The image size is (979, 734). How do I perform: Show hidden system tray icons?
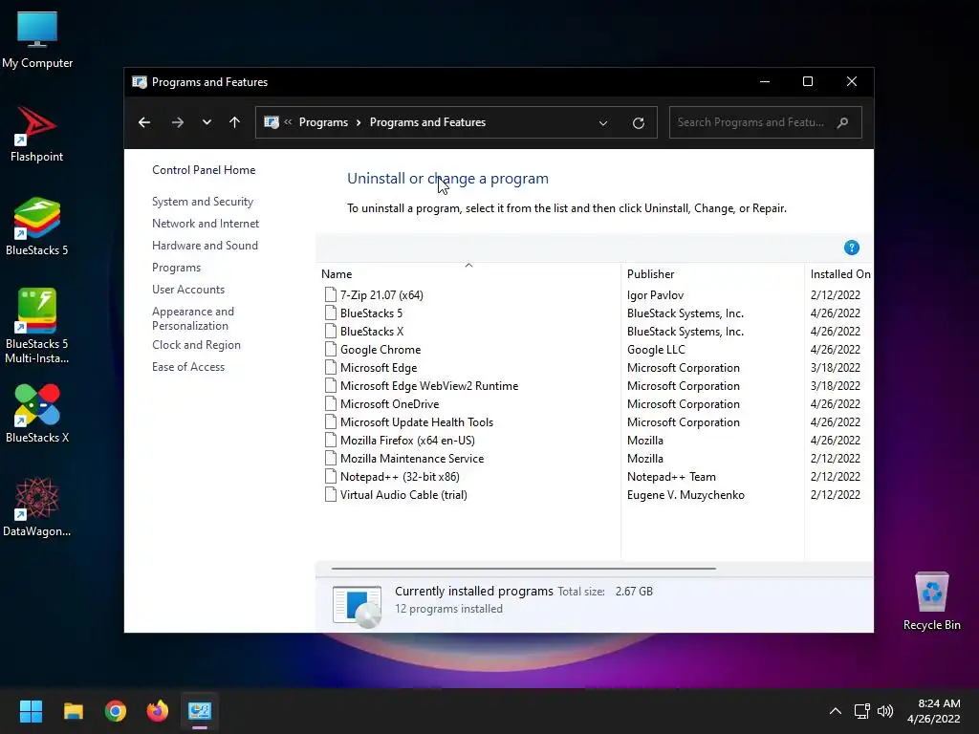(x=836, y=711)
